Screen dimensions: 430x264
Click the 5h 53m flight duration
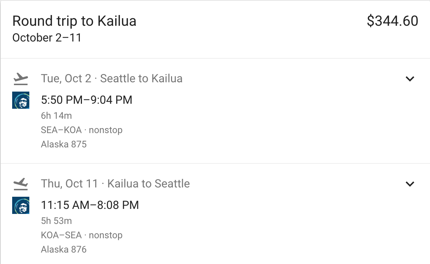point(56,221)
